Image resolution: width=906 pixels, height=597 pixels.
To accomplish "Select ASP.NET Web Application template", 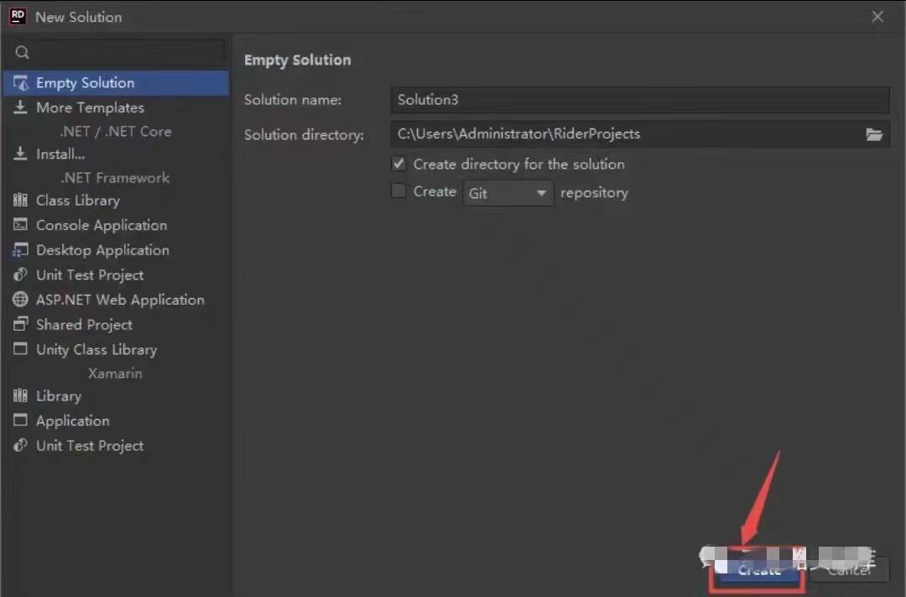I will 116,300.
